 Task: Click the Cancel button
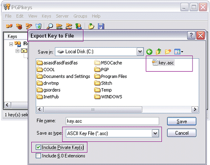[x=181, y=133]
